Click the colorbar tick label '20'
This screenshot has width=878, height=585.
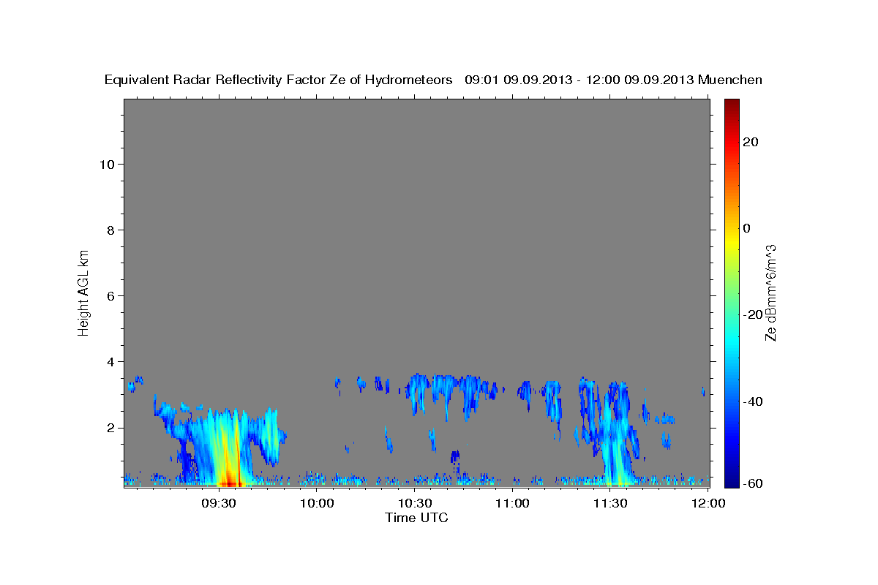750,142
